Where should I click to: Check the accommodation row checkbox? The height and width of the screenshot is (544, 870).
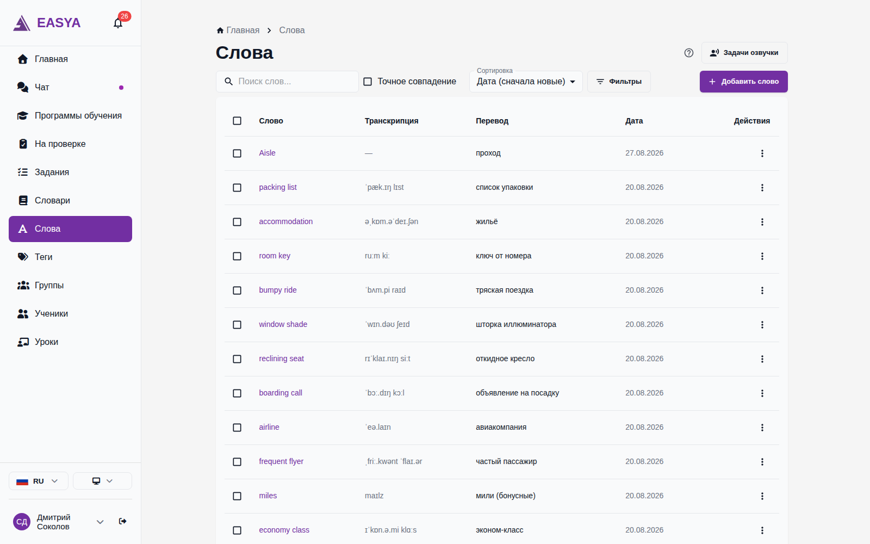237,222
